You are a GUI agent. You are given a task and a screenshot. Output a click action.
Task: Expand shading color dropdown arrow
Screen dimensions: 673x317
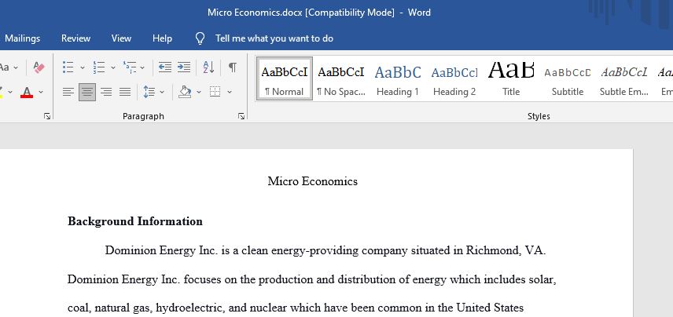[x=199, y=92]
